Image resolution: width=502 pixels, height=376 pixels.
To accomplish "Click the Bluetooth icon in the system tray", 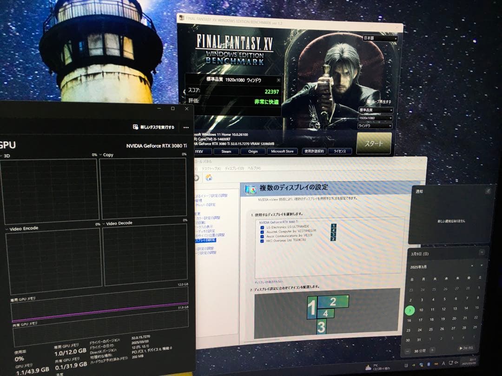I will pyautogui.click(x=429, y=363).
